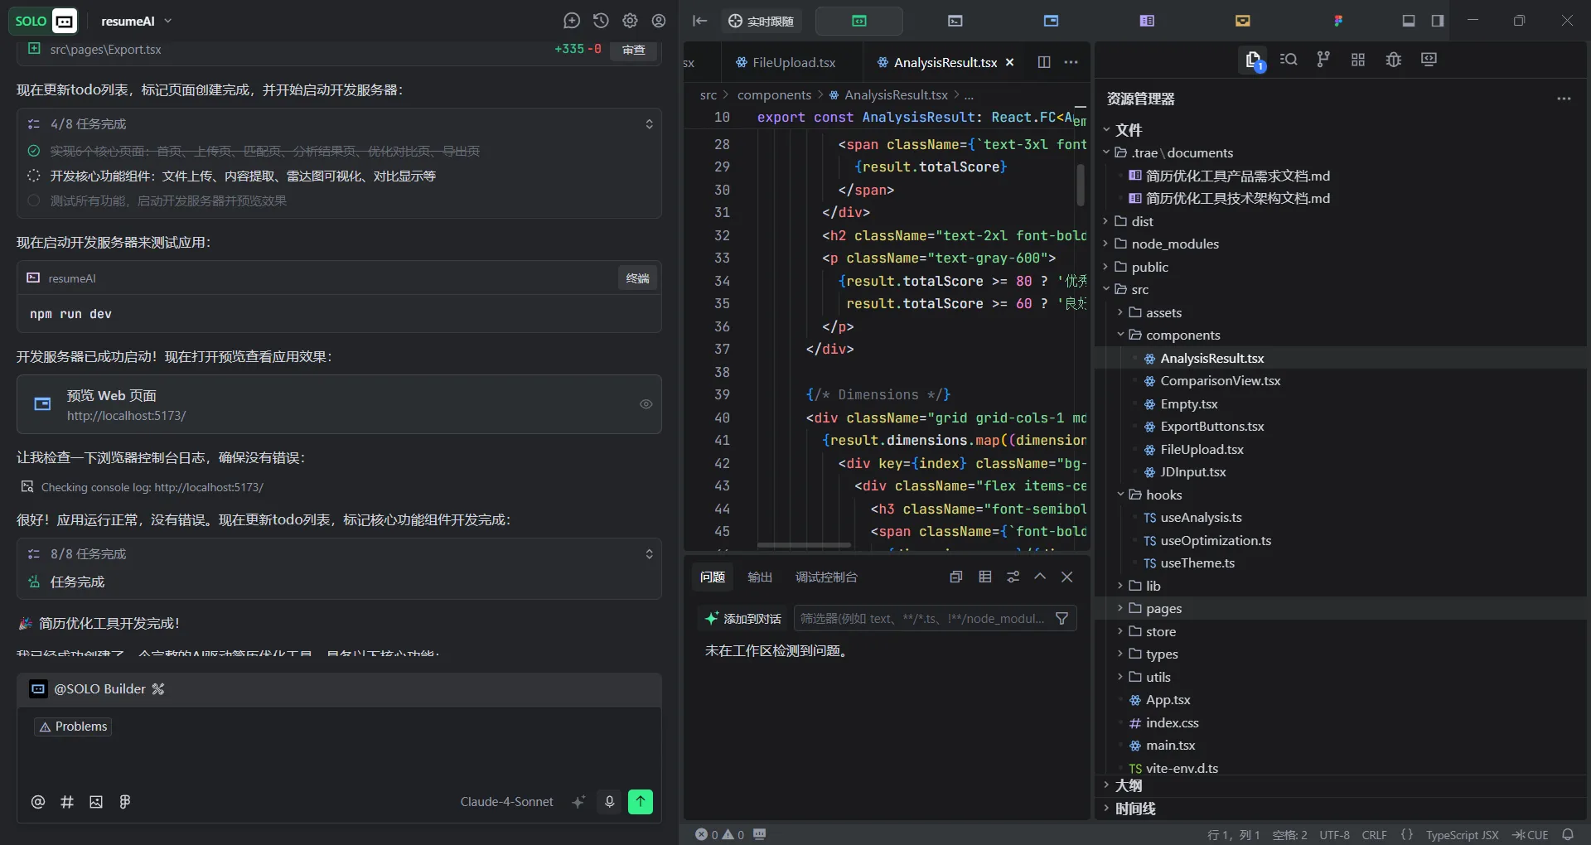
Task: Open the resumeAI project dropdown
Action: [x=137, y=21]
